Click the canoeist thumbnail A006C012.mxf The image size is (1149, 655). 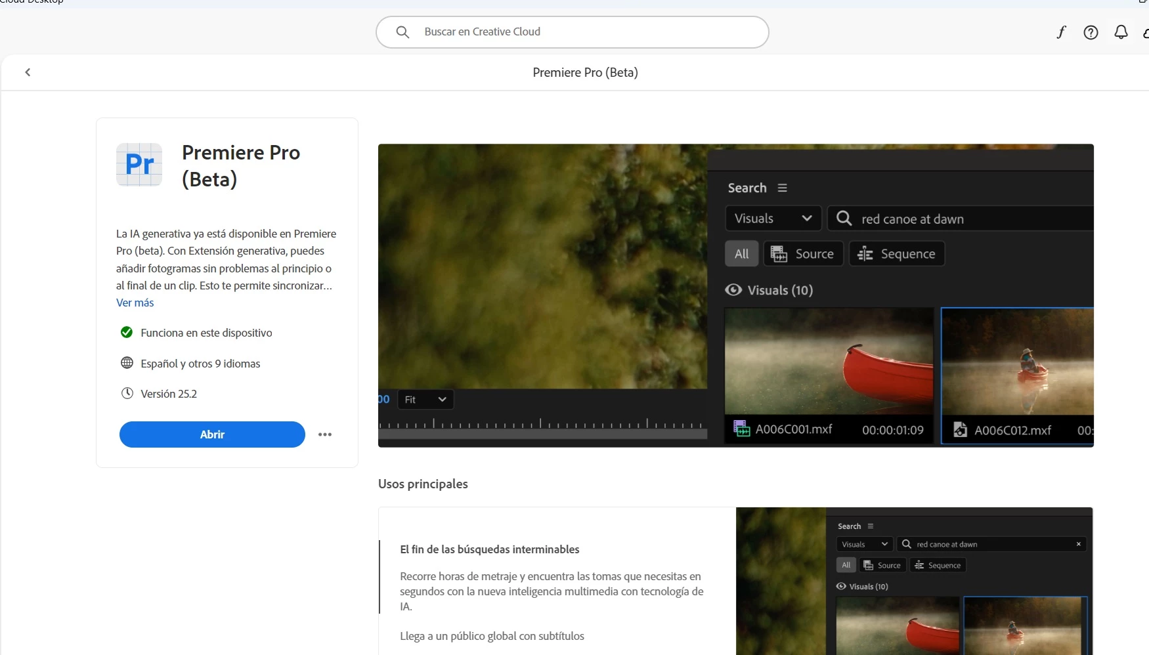tap(1017, 362)
